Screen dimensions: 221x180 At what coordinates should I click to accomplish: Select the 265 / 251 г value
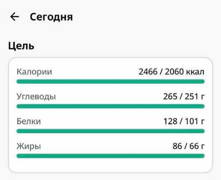pos(184,96)
